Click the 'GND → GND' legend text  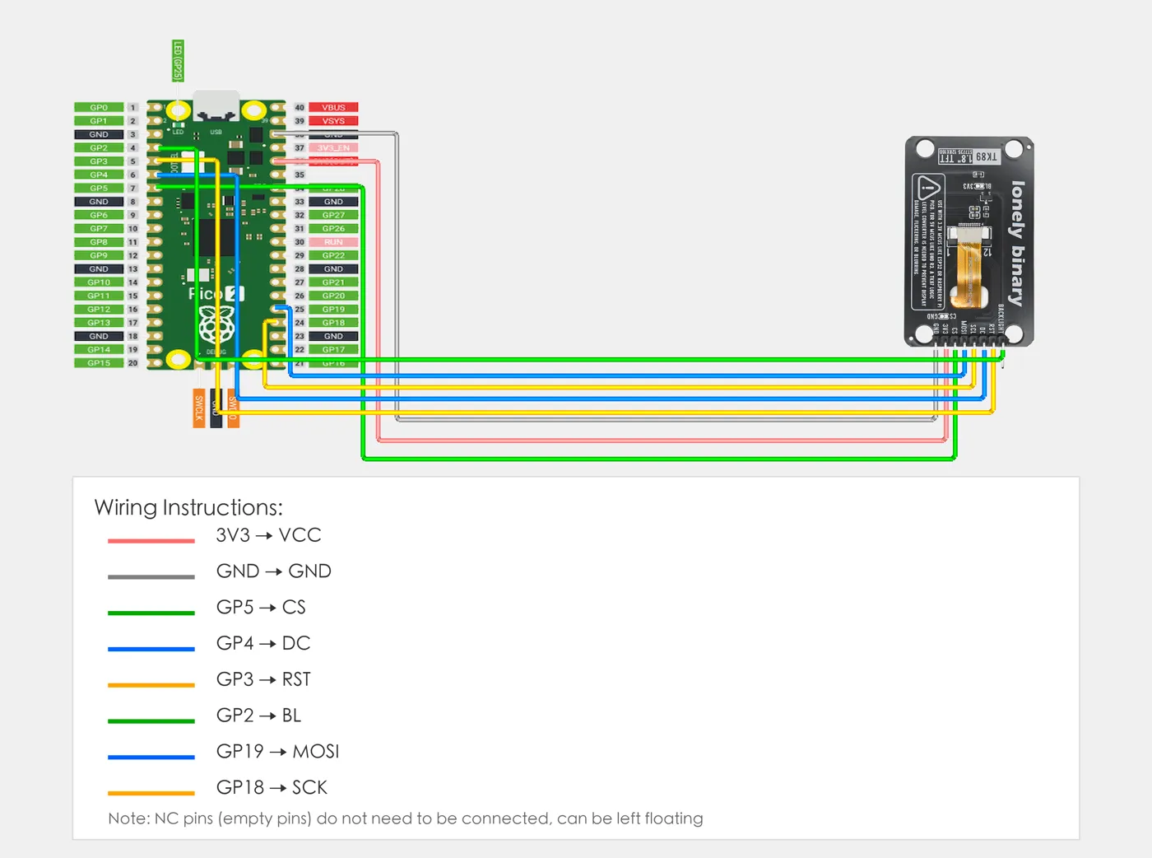pos(273,571)
